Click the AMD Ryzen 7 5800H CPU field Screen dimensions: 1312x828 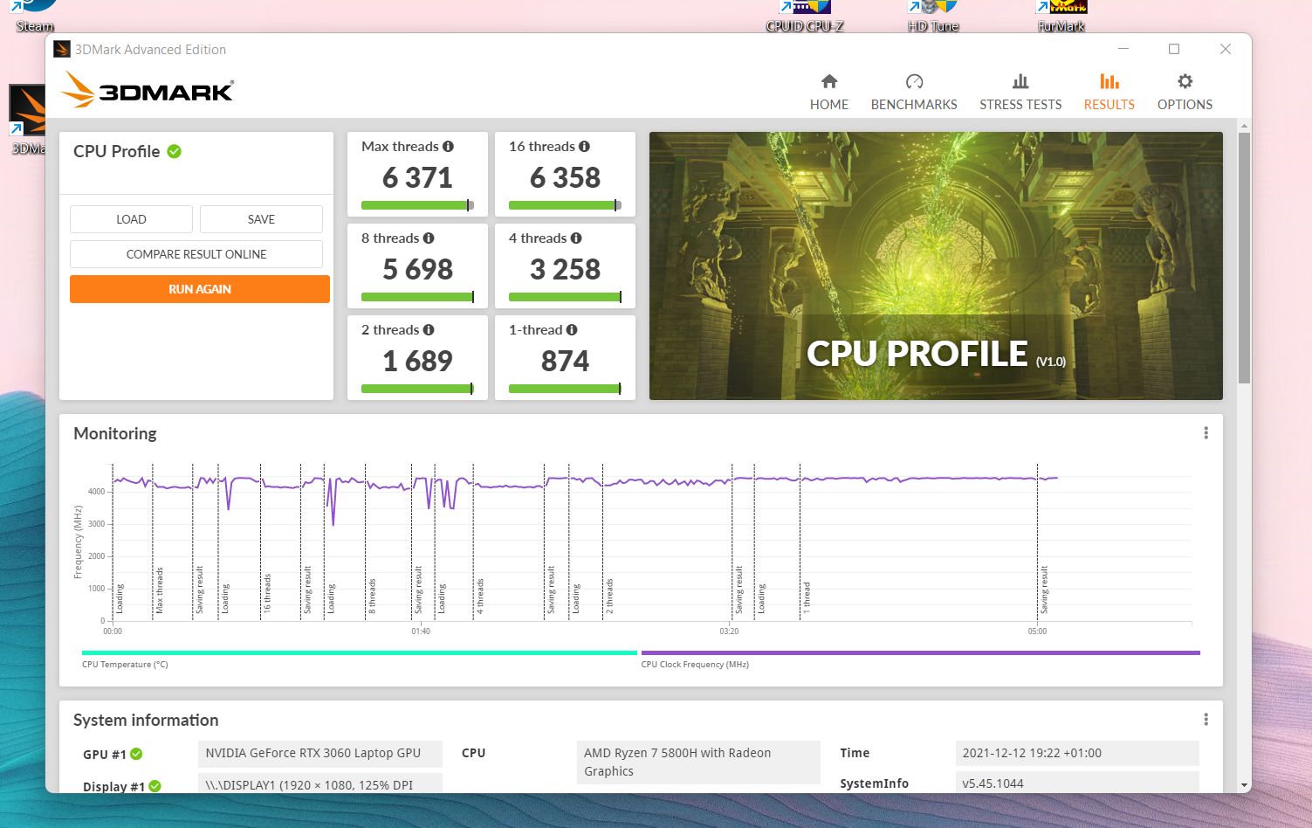(698, 762)
